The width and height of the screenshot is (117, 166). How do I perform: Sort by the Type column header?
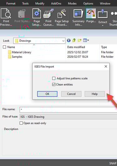tap(104, 47)
